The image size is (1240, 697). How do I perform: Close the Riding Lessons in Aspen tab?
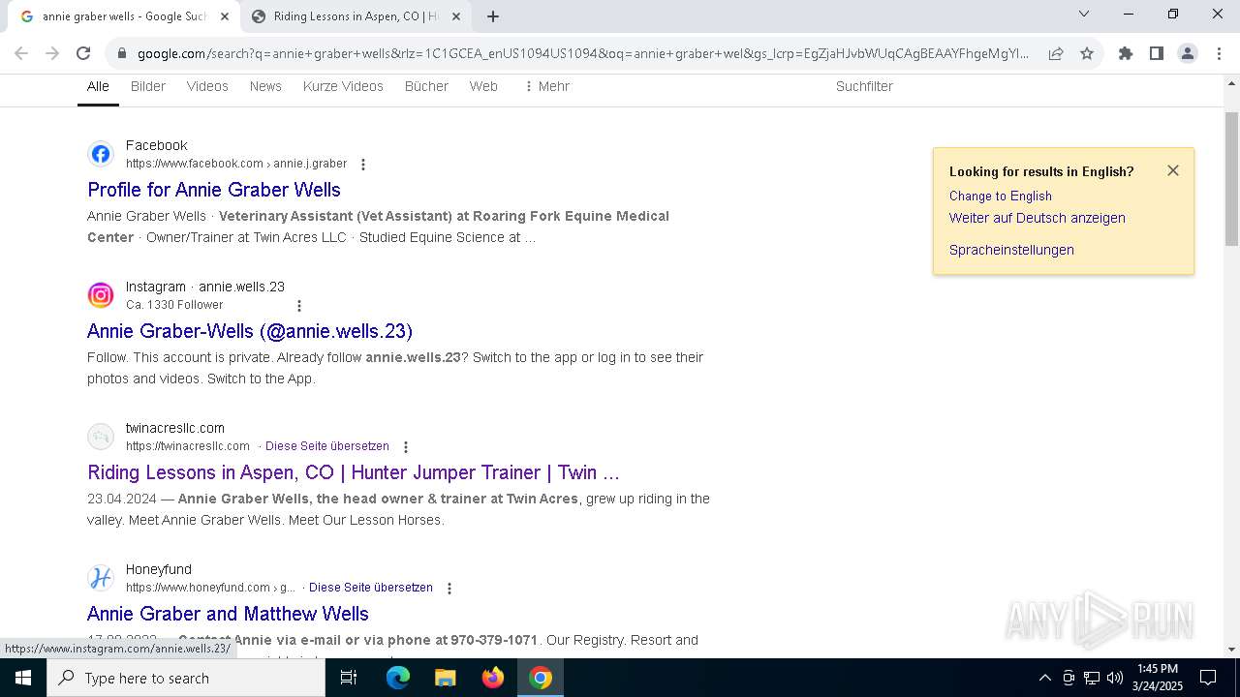(456, 16)
